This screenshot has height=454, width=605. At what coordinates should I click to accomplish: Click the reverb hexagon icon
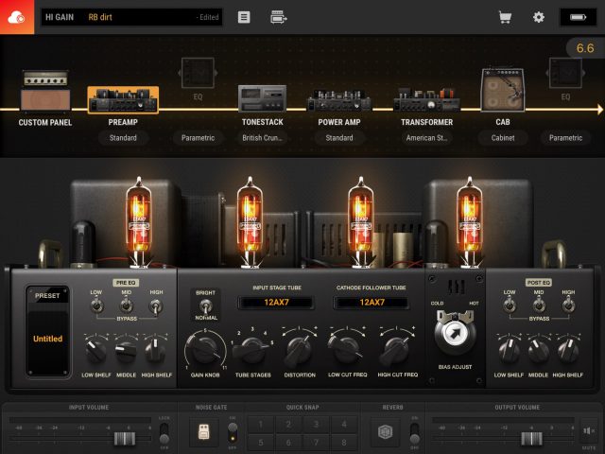pos(385,431)
